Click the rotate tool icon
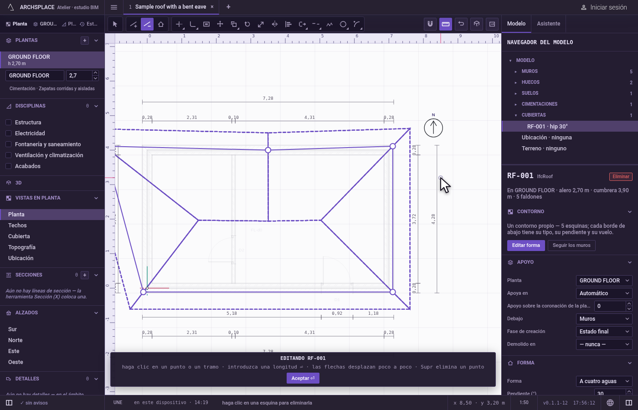The image size is (638, 410). tap(247, 24)
